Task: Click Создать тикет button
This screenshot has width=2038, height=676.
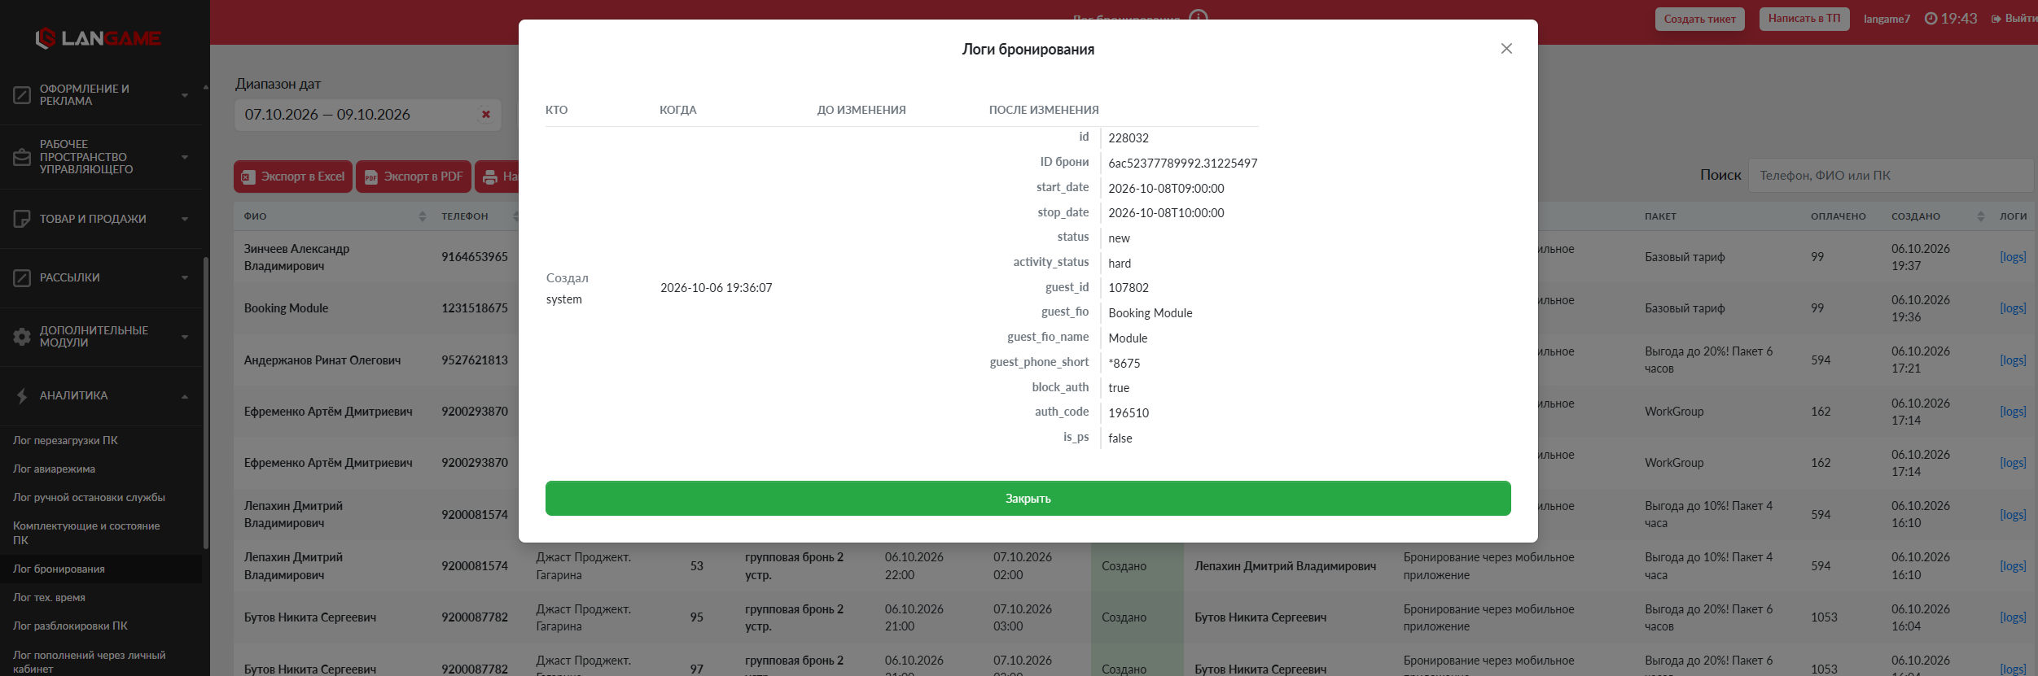Action: (x=1700, y=19)
